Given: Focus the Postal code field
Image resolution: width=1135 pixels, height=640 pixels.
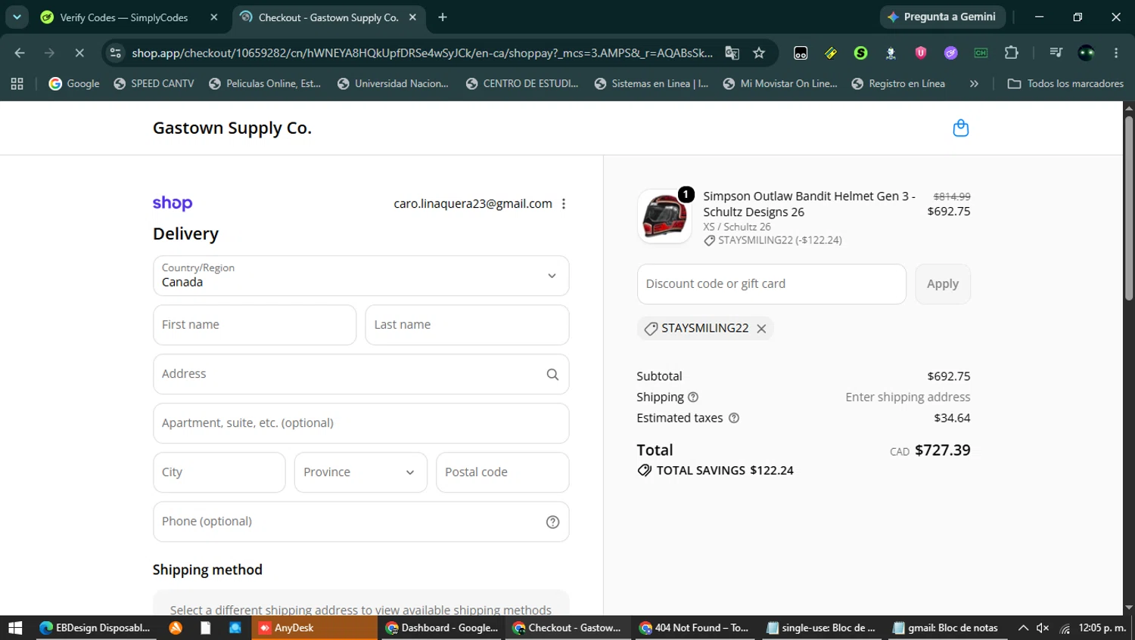Looking at the screenshot, I should click(x=502, y=472).
